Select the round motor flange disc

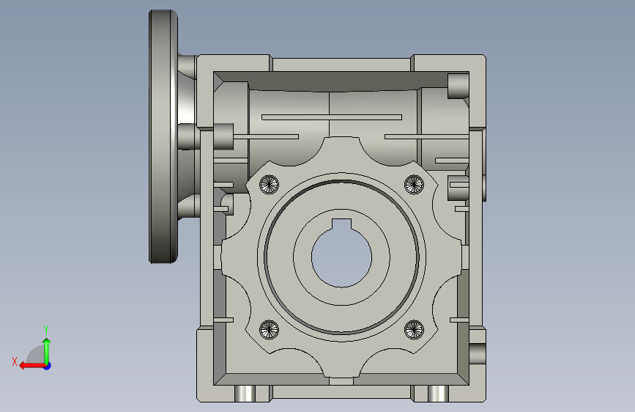[x=163, y=136]
